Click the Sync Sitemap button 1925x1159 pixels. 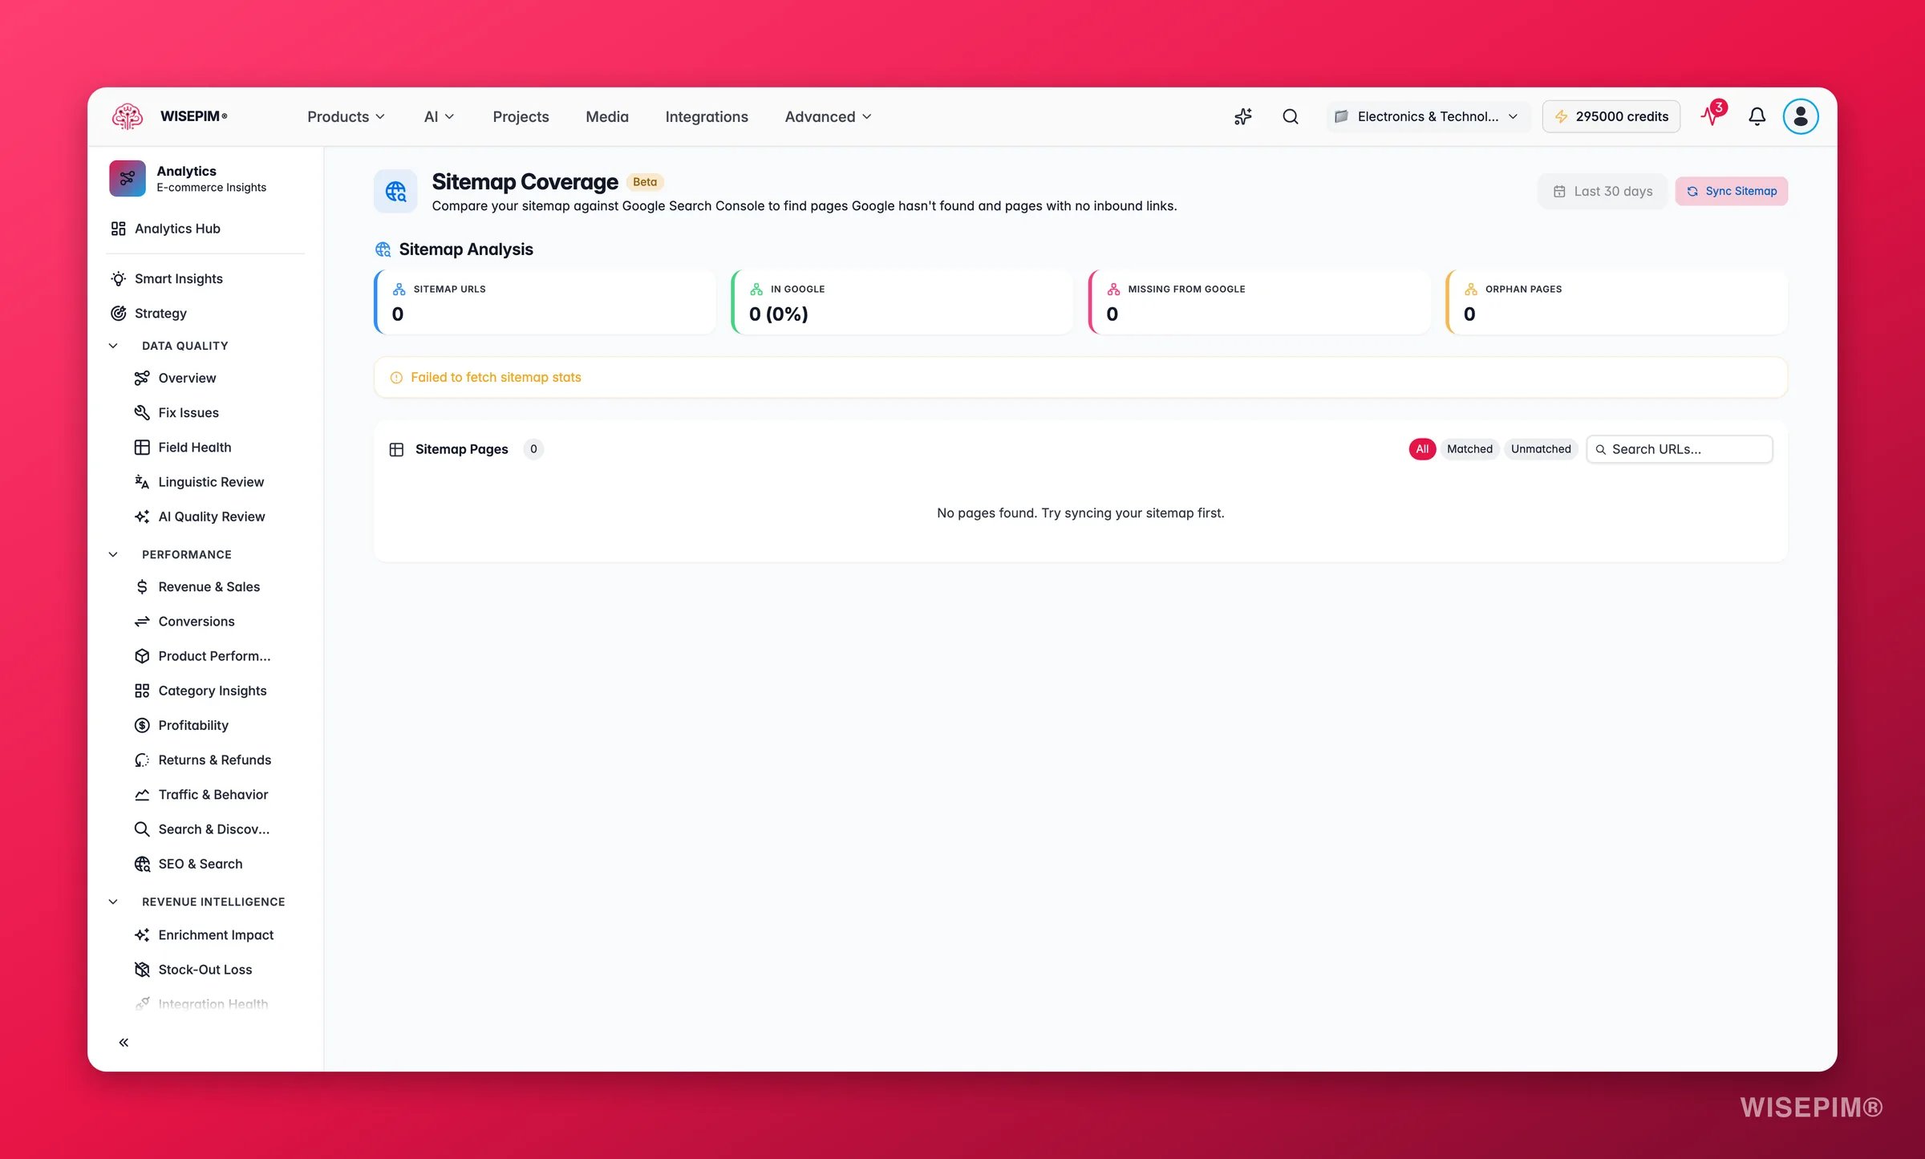[1731, 191]
